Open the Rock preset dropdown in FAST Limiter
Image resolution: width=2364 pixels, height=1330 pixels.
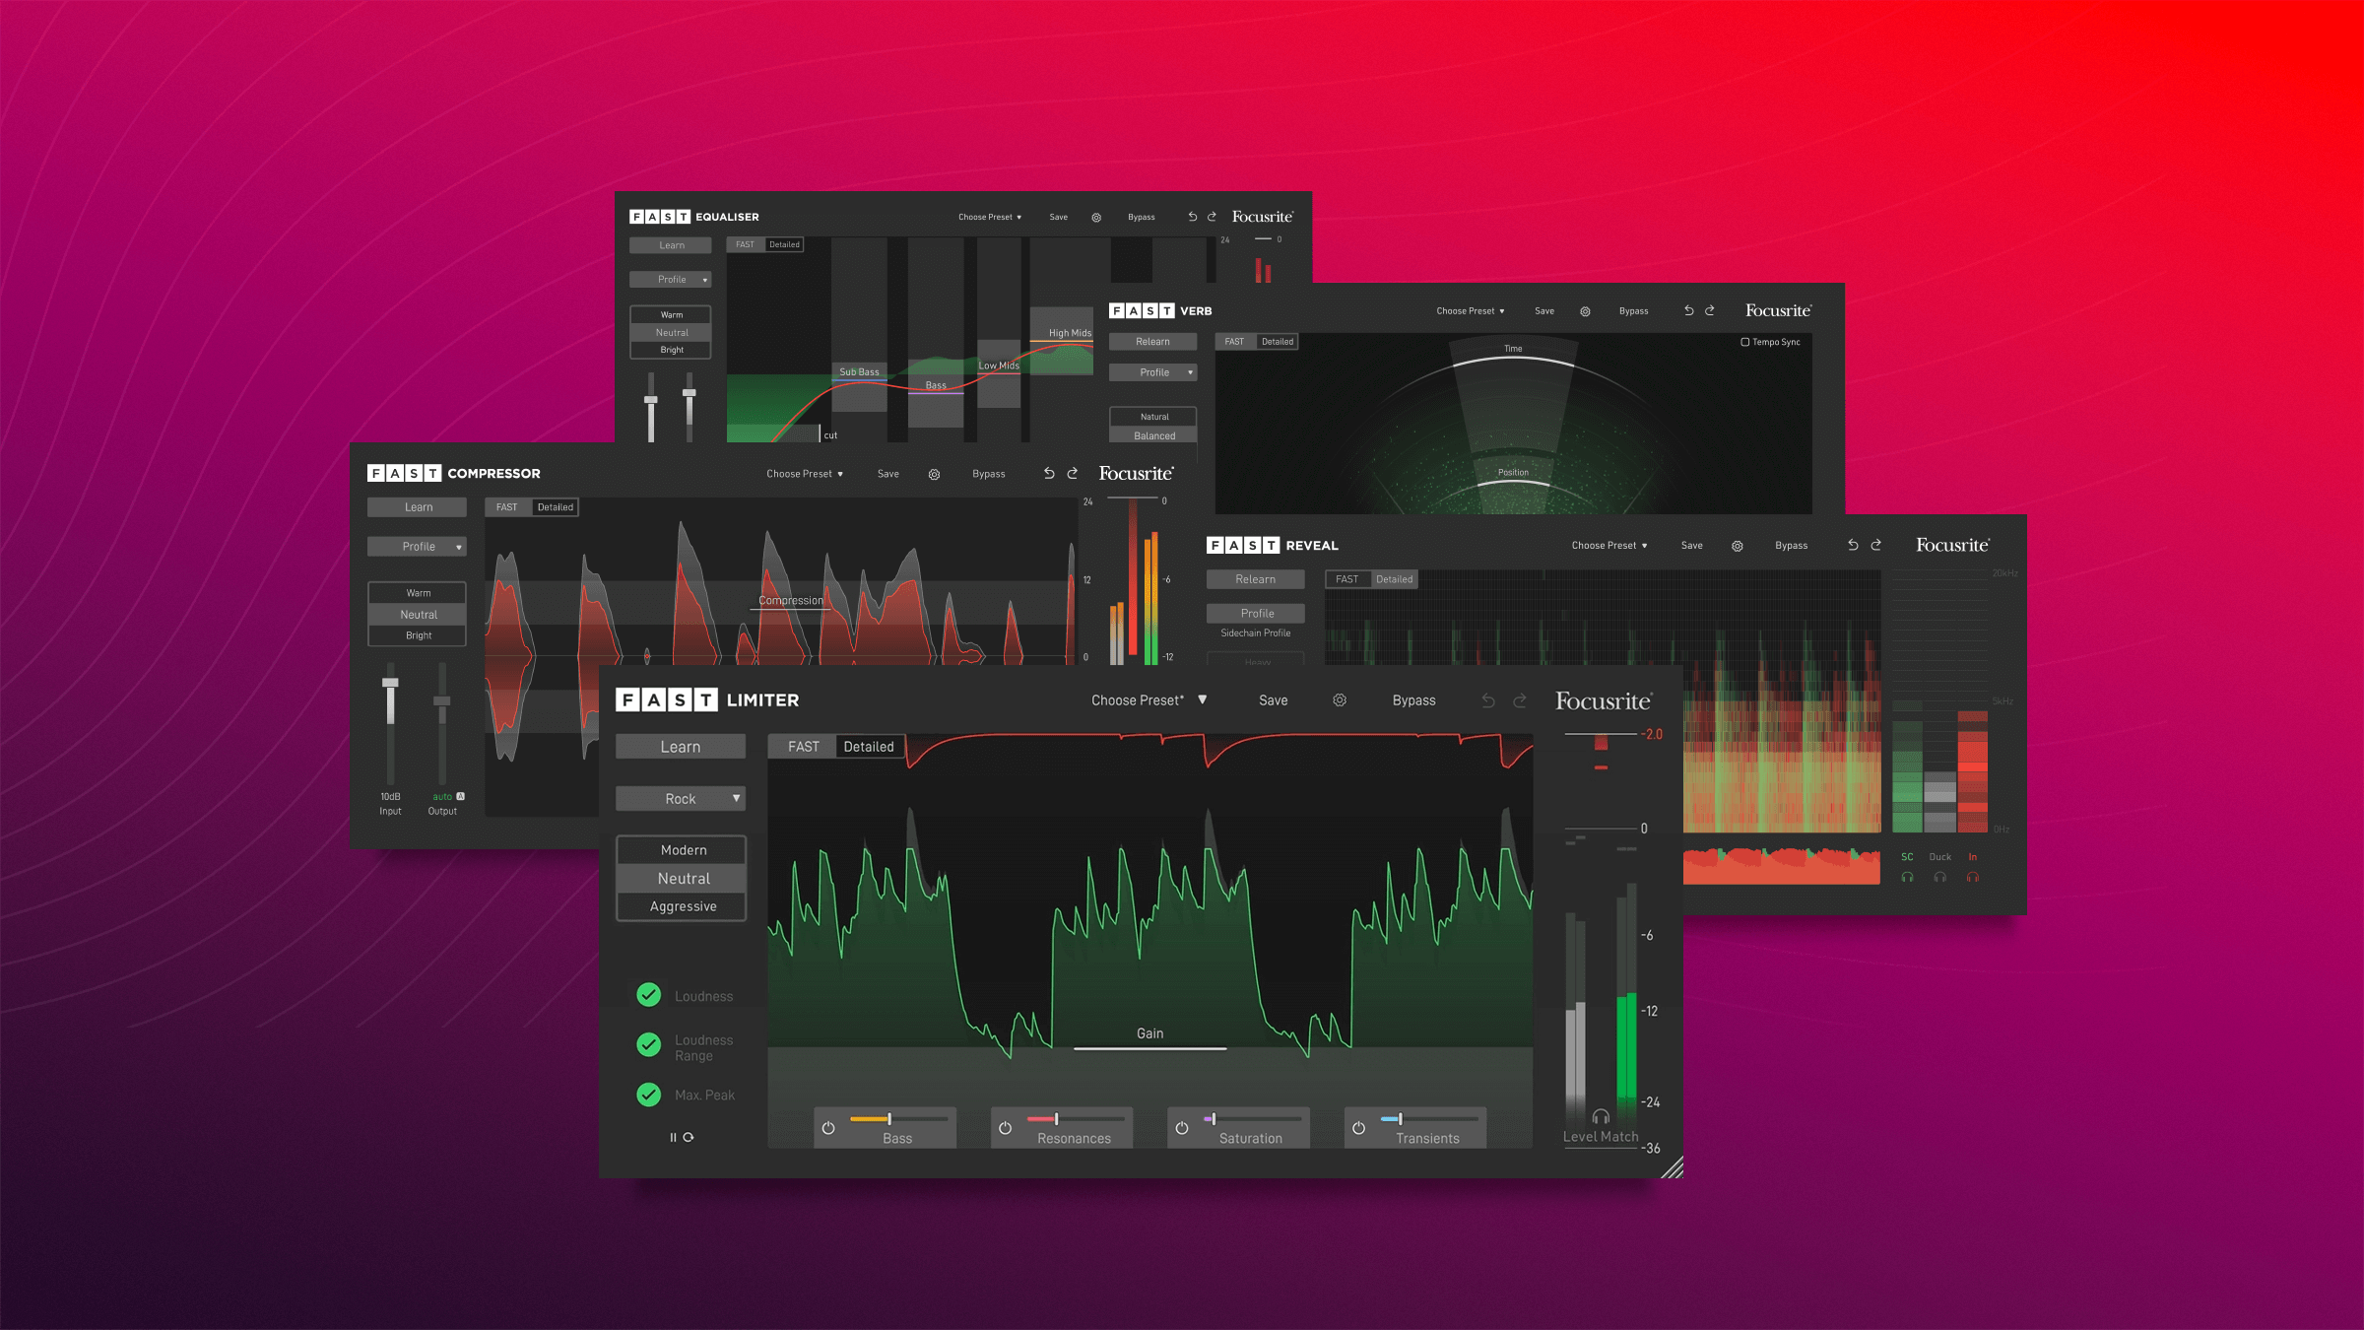680,798
